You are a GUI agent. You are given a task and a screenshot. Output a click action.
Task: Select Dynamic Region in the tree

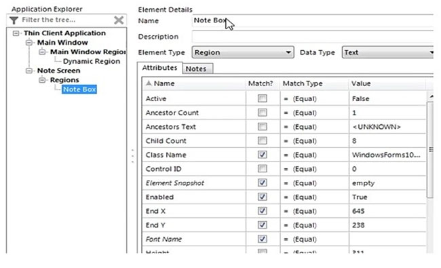click(92, 61)
